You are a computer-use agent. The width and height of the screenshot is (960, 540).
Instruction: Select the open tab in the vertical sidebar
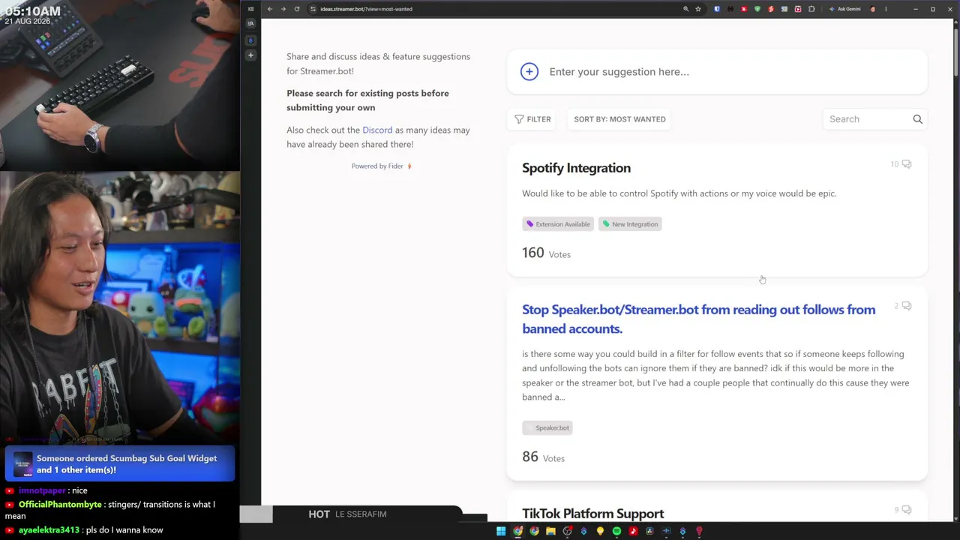click(x=250, y=40)
